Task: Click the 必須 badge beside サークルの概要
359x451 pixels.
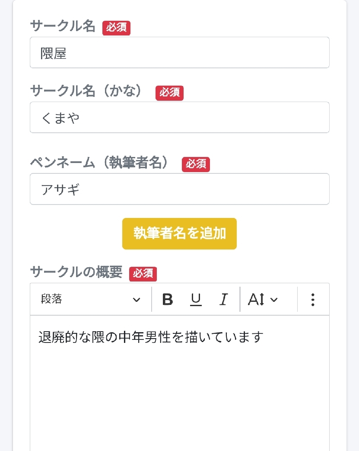Action: tap(143, 274)
